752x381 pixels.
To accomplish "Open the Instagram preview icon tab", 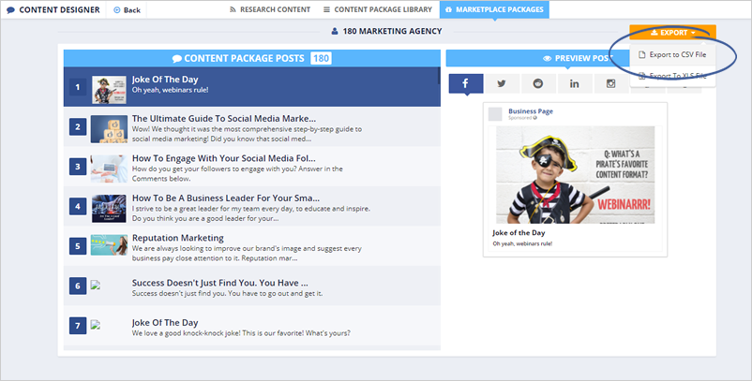I will [611, 83].
